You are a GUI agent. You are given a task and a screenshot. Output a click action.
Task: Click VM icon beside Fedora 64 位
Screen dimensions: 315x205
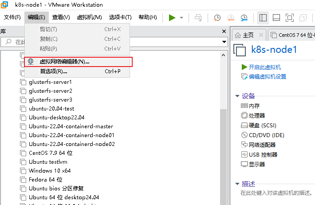23,180
